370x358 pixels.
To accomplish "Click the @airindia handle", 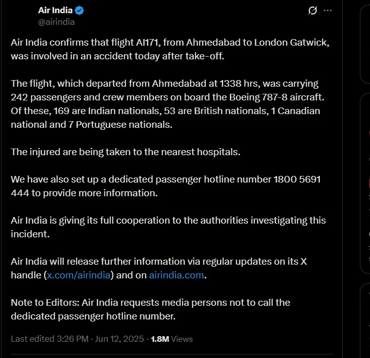I will (x=56, y=22).
